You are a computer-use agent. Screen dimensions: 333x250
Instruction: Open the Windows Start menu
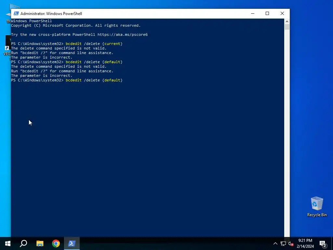click(8, 243)
